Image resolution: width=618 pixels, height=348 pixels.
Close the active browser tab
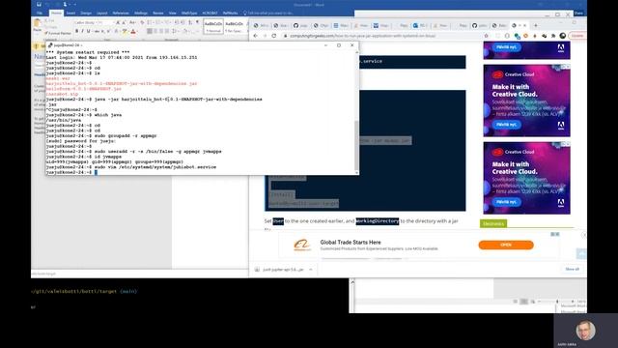click(x=524, y=25)
